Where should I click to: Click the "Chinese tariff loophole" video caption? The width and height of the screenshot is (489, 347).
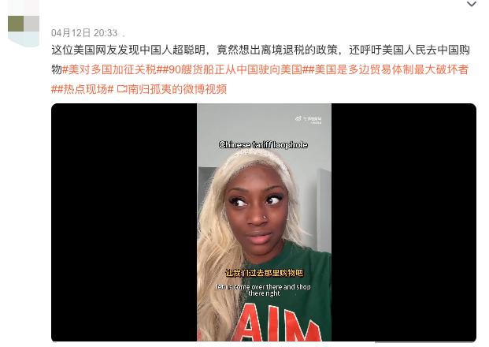pos(263,145)
